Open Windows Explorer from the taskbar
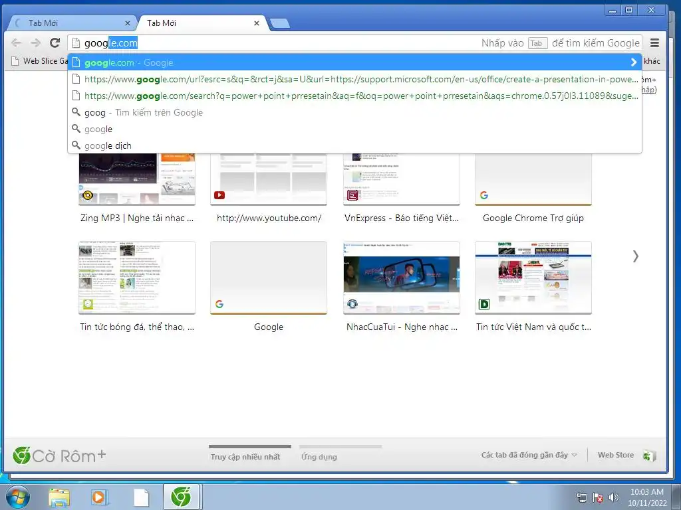This screenshot has width=681, height=510. coord(59,497)
